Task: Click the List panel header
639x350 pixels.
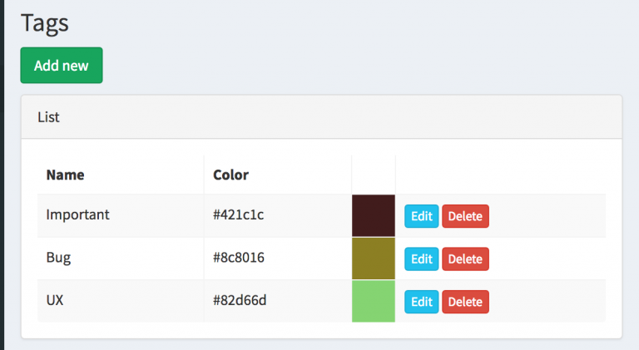Action: coord(321,117)
